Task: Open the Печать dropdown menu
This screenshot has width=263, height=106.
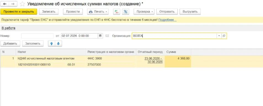Action: click(98, 12)
